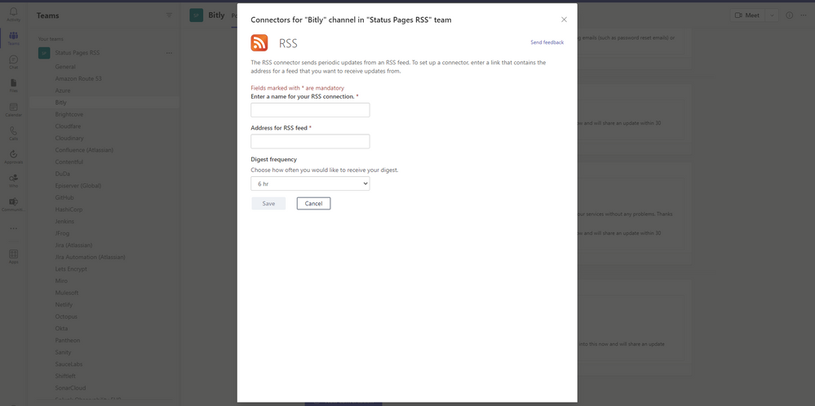Screen dimensions: 815x406
Task: Expand the Meet button dropdown arrow
Action: (x=772, y=15)
